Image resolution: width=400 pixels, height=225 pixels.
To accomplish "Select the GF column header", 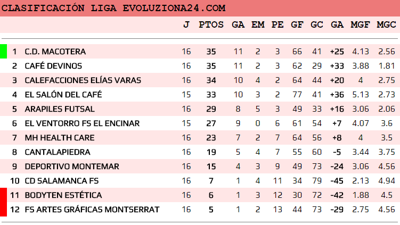I will (x=297, y=24).
